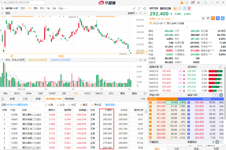This screenshot has height=150, width=226.
Task: Select the MACD indicator tab
Action: click(x=99, y=93)
